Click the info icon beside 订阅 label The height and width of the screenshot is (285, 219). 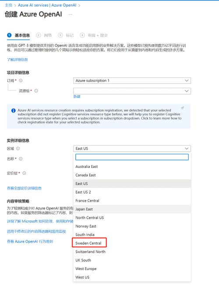(x=21, y=81)
